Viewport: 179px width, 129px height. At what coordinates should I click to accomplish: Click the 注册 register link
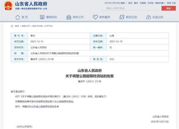[174, 3]
